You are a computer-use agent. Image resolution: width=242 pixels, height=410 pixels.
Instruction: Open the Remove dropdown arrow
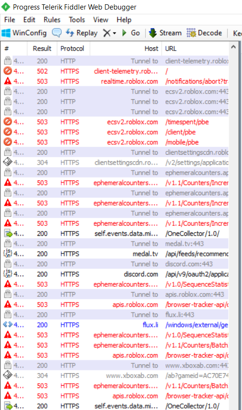[114, 33]
